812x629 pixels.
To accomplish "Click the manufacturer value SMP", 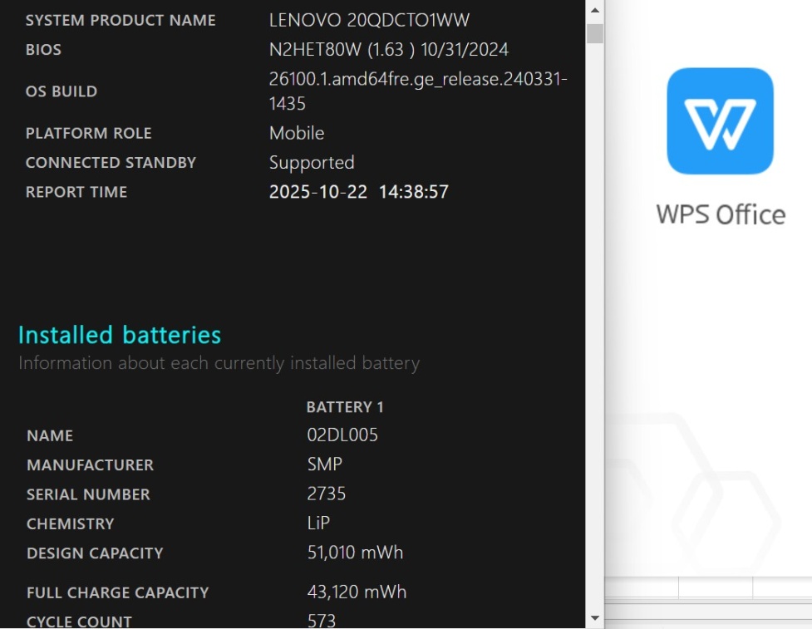I will click(324, 464).
